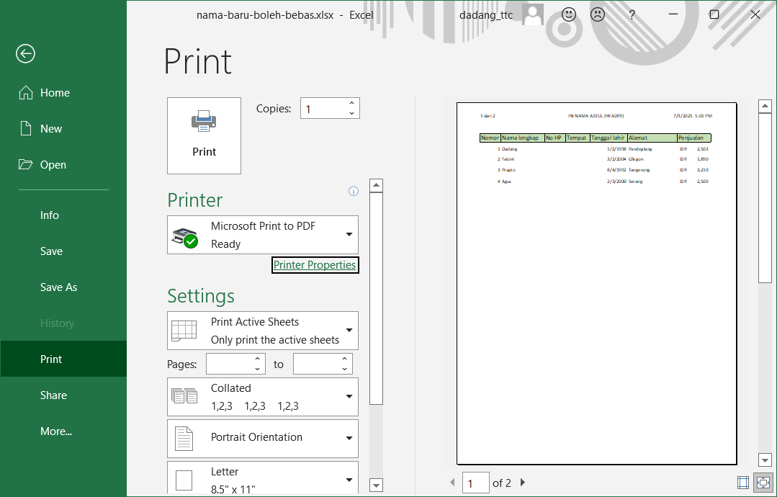The height and width of the screenshot is (497, 777).
Task: Click the back arrow to exit Backstage
Action: 26,54
